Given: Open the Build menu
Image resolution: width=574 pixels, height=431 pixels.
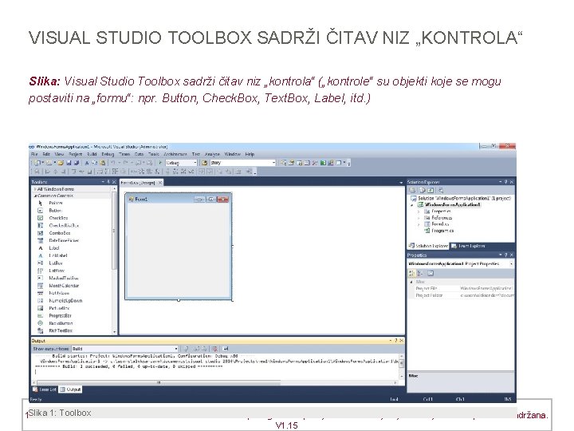Looking at the screenshot, I should click(92, 154).
